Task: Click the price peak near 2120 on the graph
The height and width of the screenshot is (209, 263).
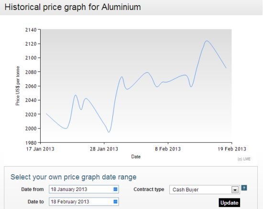Action: (207, 40)
